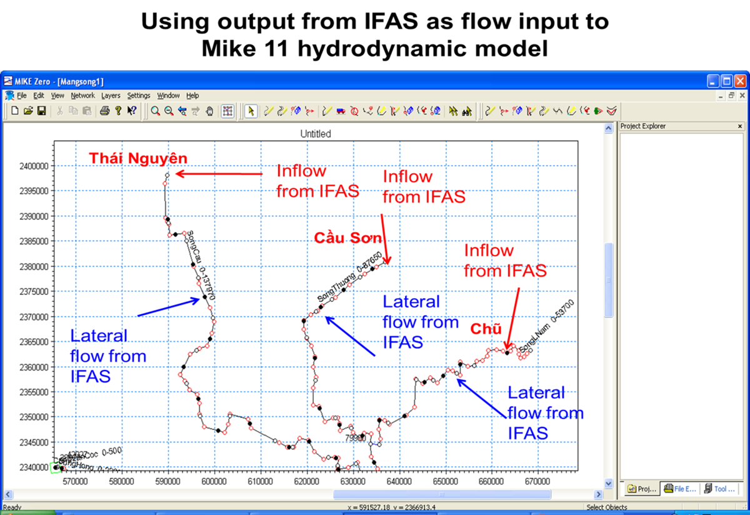Select the Zoom Out magnifier
This screenshot has width=750, height=515.
click(x=169, y=111)
